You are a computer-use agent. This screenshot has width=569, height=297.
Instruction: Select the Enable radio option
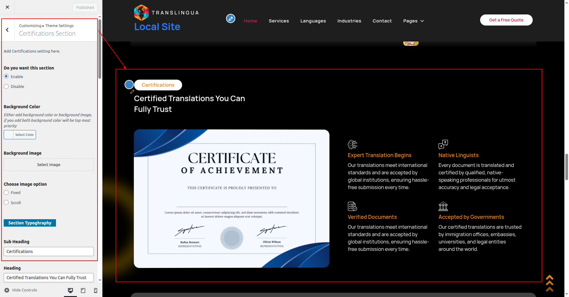pyautogui.click(x=6, y=77)
